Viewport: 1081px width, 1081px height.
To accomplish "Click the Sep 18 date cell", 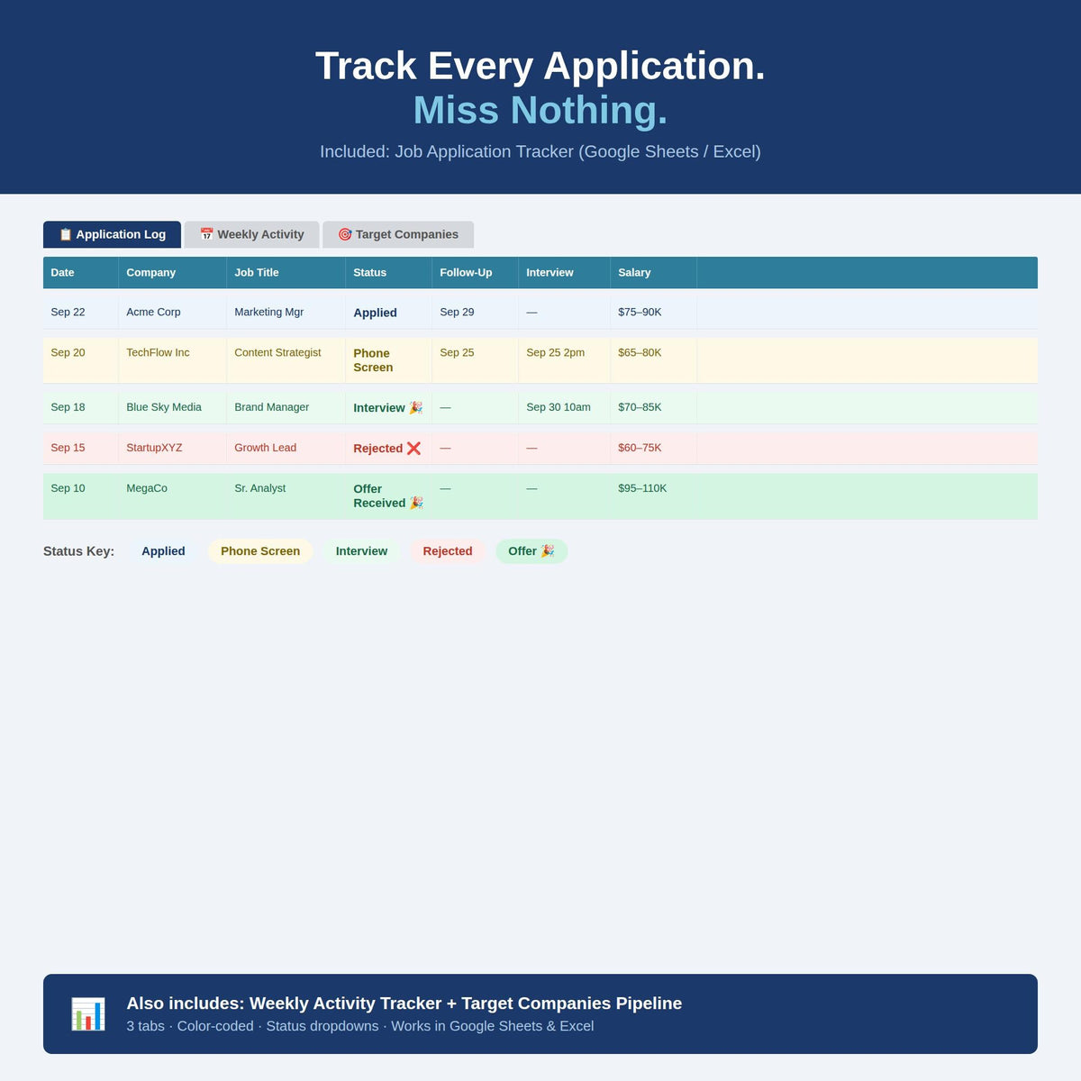I will click(x=81, y=407).
